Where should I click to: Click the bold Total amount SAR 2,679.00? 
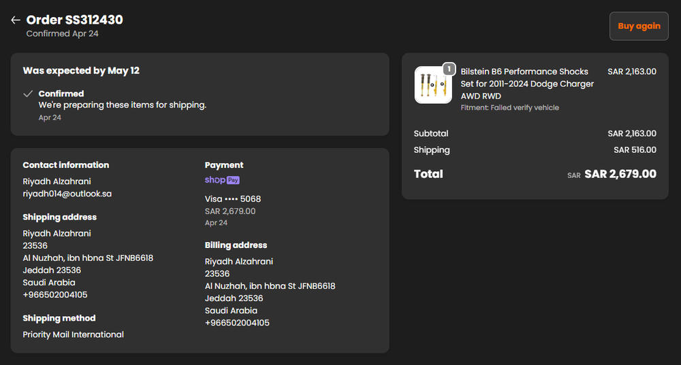(x=620, y=174)
